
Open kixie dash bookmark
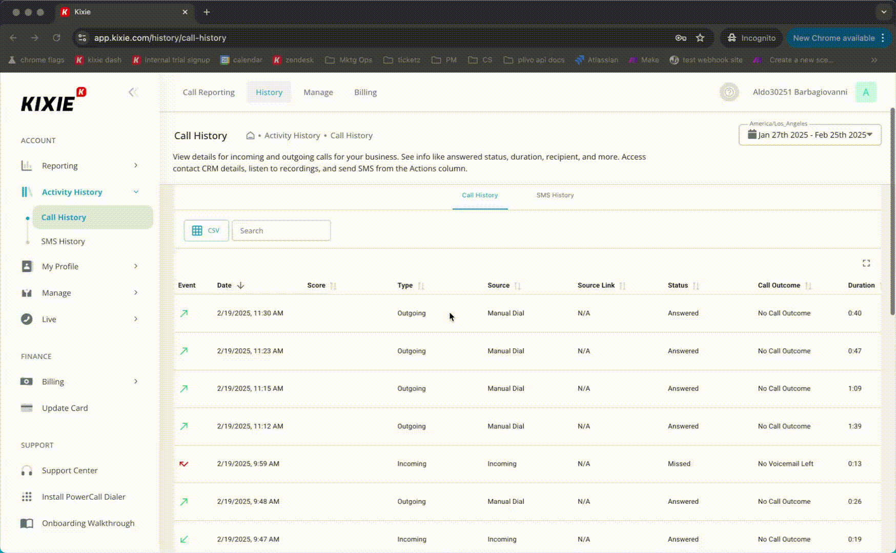pos(98,60)
